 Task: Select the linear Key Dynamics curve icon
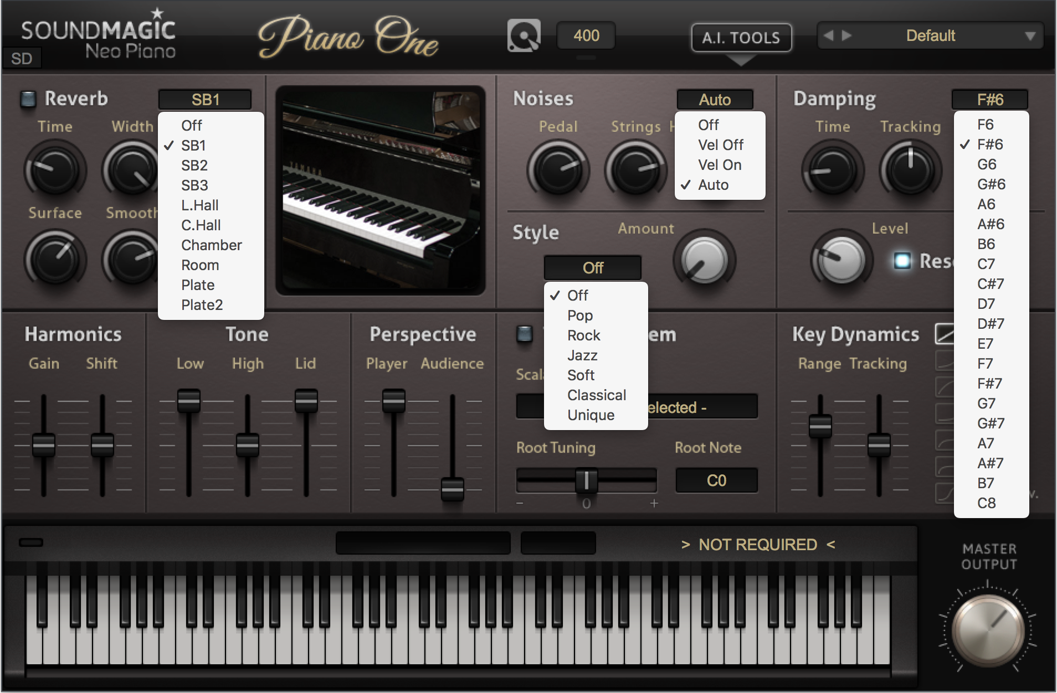tap(945, 333)
